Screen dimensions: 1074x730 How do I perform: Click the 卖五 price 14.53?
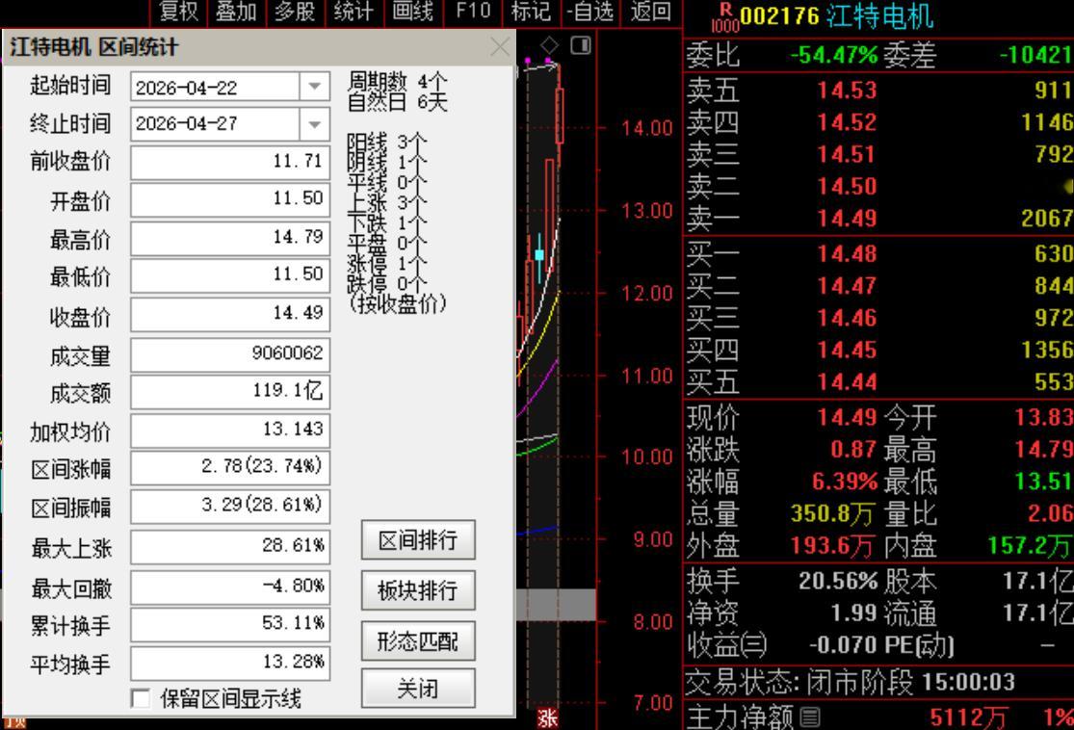tap(847, 91)
